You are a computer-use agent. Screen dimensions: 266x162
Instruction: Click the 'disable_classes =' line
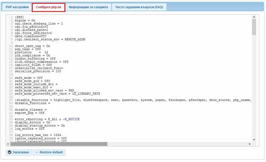coord(31,110)
